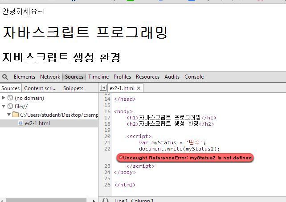
Task: Click the </html> tag on line 26
Action: click(125, 185)
